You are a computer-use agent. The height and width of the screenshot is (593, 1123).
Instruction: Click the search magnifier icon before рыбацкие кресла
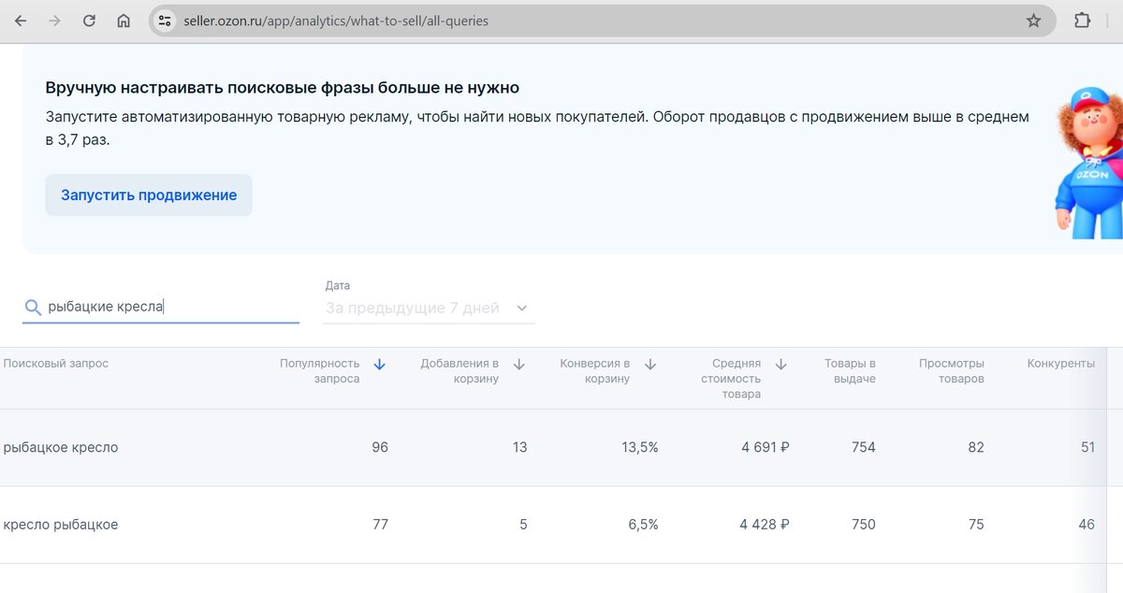click(33, 307)
